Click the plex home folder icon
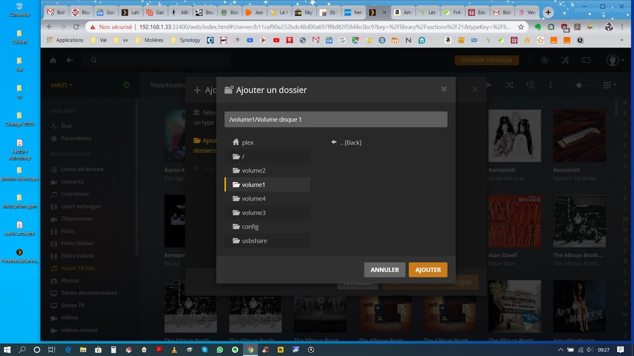The image size is (634, 356). pos(236,142)
